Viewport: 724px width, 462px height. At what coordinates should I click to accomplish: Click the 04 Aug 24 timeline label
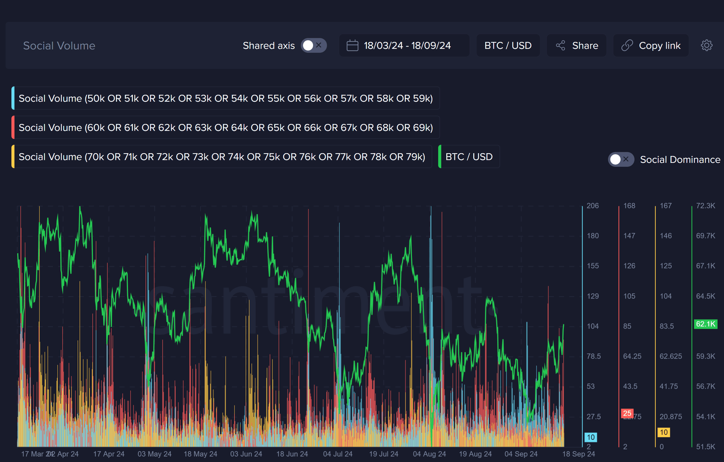(x=429, y=454)
